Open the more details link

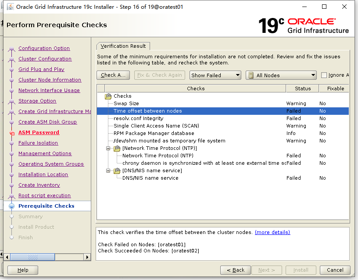pos(272,232)
